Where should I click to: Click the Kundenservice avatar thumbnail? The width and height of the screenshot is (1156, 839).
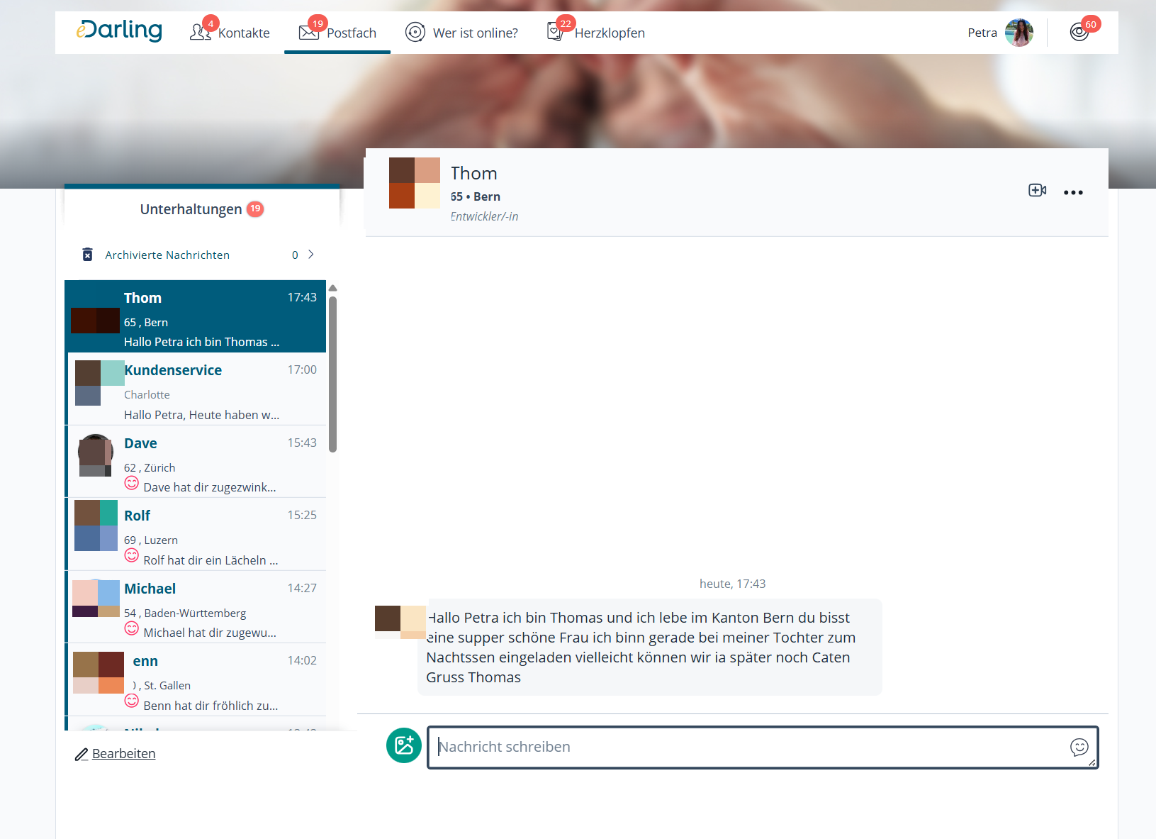[99, 383]
